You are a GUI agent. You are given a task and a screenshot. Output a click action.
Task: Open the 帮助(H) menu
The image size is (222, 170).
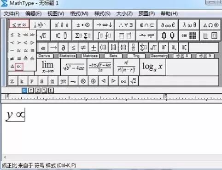(169, 14)
